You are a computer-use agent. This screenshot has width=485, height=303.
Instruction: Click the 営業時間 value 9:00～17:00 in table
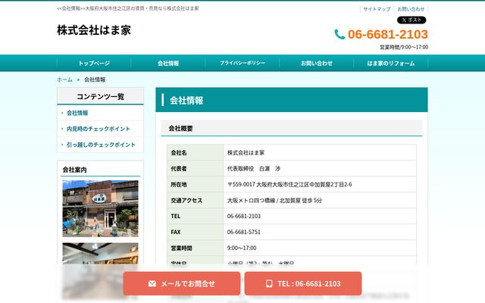pos(242,248)
